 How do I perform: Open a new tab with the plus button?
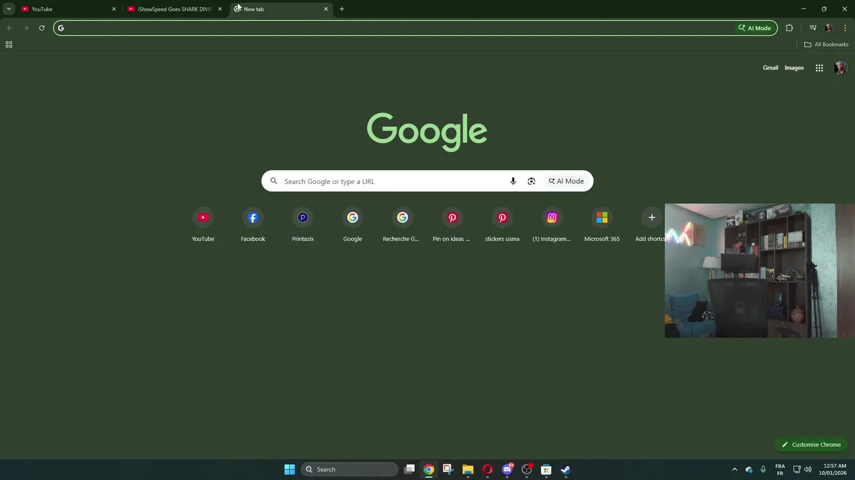pos(342,9)
